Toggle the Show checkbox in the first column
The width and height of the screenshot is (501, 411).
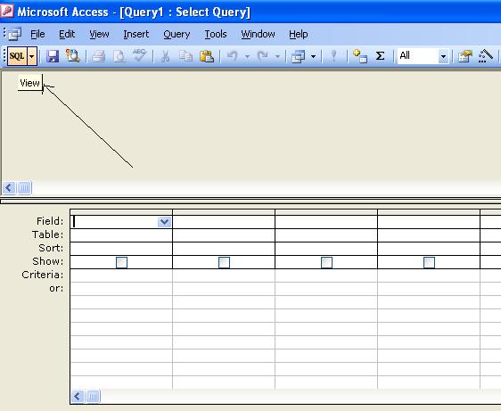[121, 262]
